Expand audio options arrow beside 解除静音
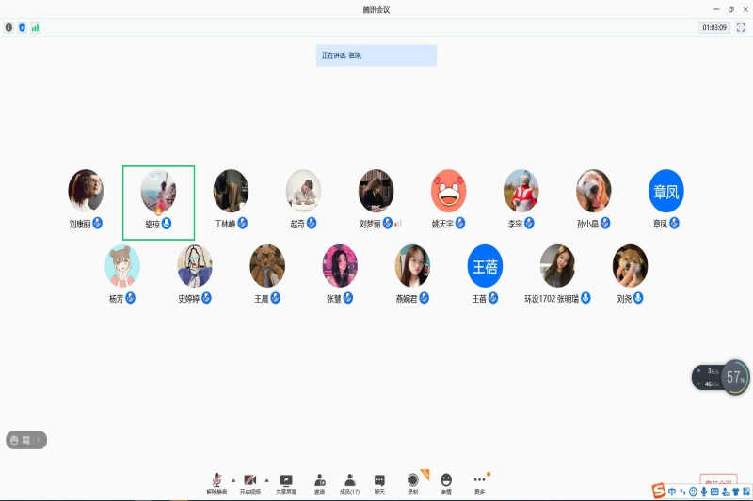Image resolution: width=753 pixels, height=501 pixels. [x=233, y=479]
